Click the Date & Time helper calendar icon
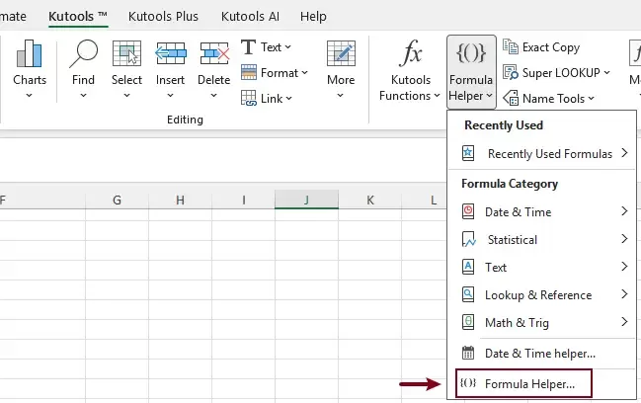The width and height of the screenshot is (641, 403). tap(468, 353)
